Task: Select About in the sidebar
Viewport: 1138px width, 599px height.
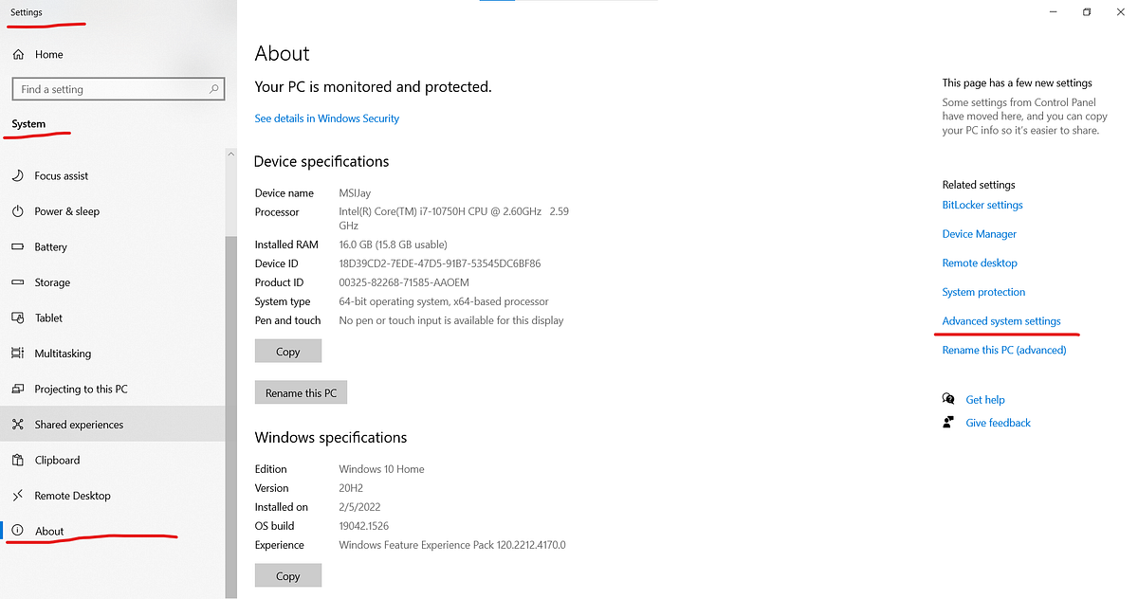Action: point(48,531)
